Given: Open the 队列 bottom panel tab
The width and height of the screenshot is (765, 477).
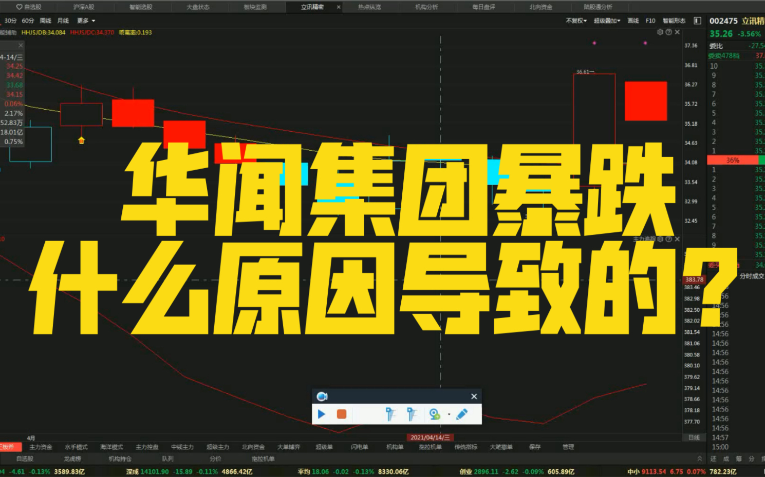Looking at the screenshot, I should click(168, 459).
